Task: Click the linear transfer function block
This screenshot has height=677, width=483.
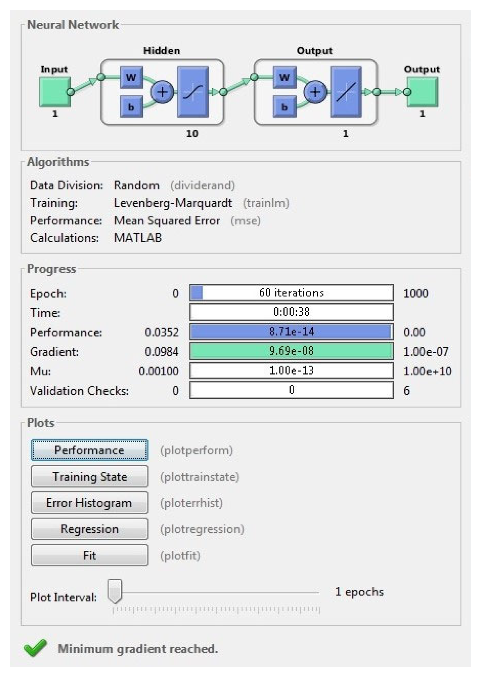Action: tap(346, 92)
